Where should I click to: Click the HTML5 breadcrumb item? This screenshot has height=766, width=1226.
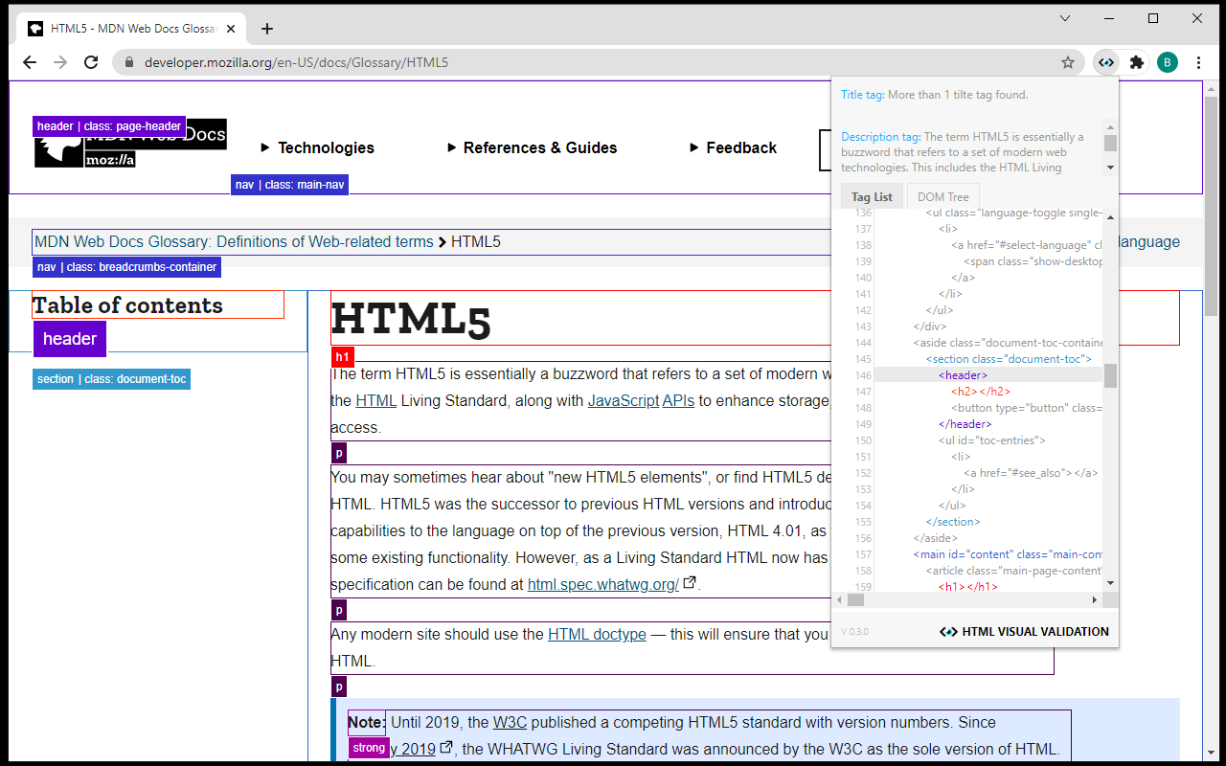(476, 241)
